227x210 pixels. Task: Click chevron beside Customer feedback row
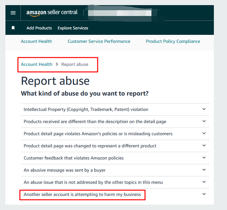pos(204,158)
